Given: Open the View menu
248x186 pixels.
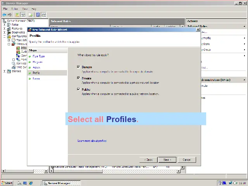Looking at the screenshot, I should coord(25,9).
